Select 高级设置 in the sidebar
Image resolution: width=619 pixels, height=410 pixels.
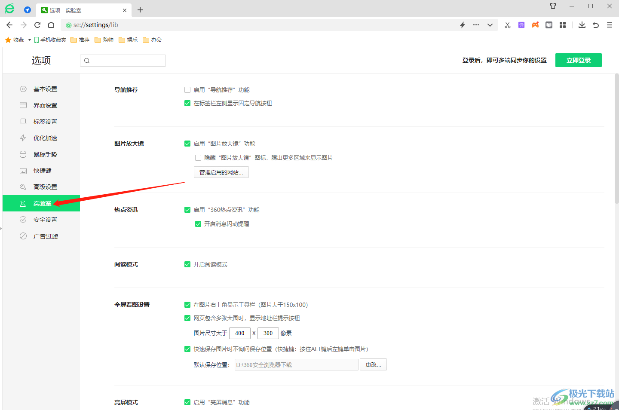tap(41, 187)
